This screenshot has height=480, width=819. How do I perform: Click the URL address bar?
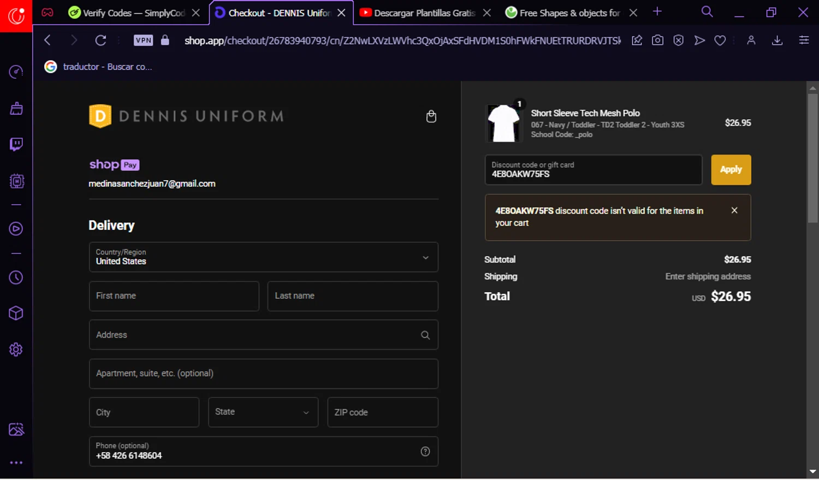(402, 40)
